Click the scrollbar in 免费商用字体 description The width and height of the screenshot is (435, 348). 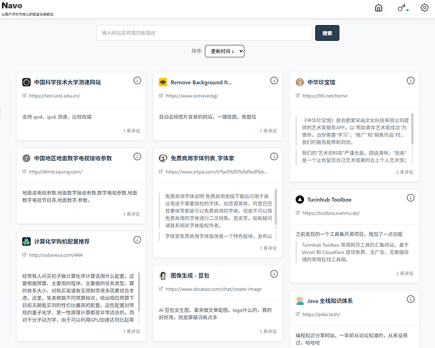(276, 207)
